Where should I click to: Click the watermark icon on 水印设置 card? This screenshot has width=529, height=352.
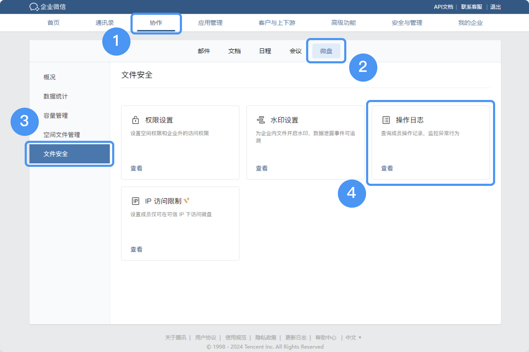click(261, 119)
